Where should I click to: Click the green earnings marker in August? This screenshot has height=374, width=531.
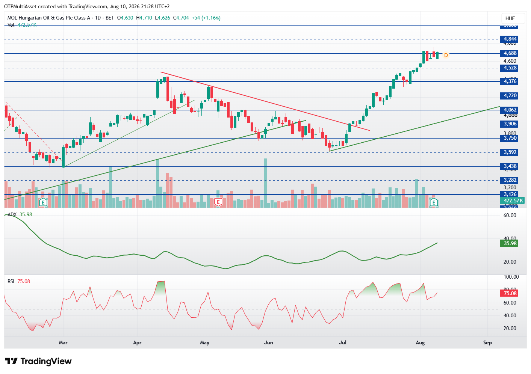point(434,203)
